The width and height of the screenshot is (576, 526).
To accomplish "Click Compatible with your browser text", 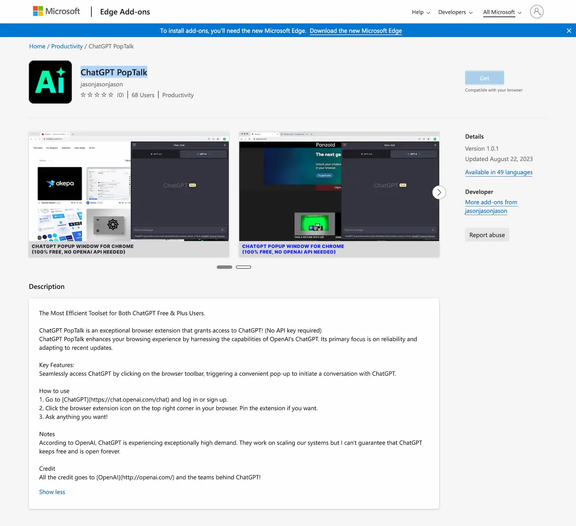I will tap(493, 90).
